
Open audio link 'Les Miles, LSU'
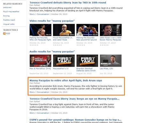click(x=106, y=68)
